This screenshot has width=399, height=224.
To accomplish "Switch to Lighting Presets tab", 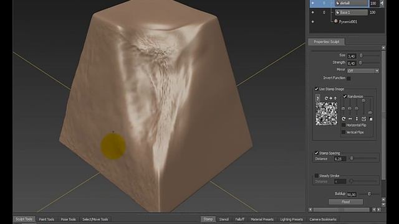I will coord(292,219).
